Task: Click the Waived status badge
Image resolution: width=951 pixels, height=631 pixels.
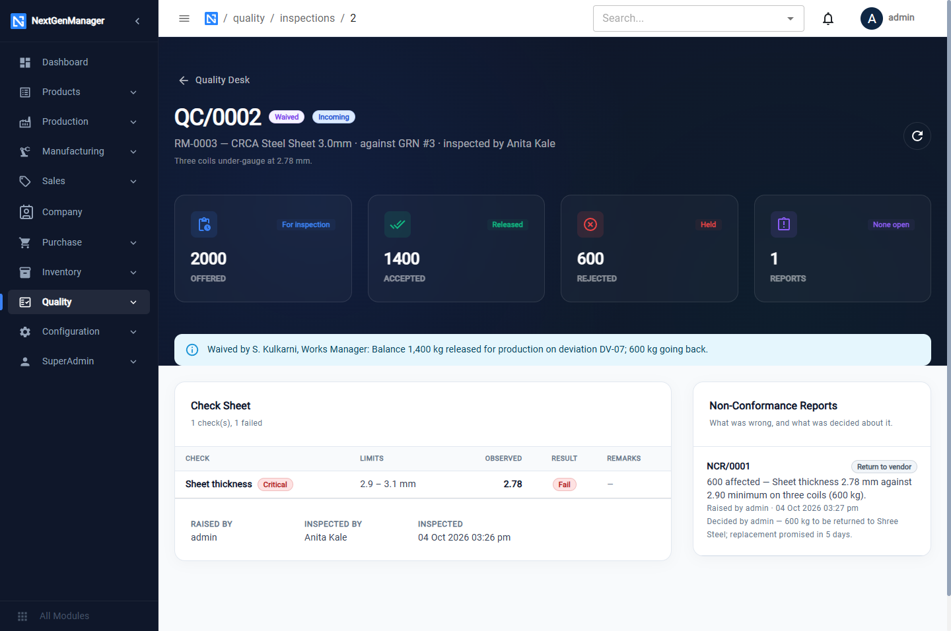Action: [x=287, y=117]
